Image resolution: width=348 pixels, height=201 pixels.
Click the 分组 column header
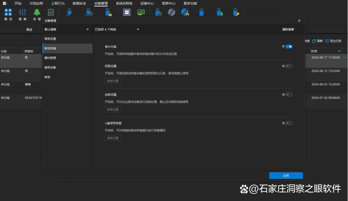[4, 51]
